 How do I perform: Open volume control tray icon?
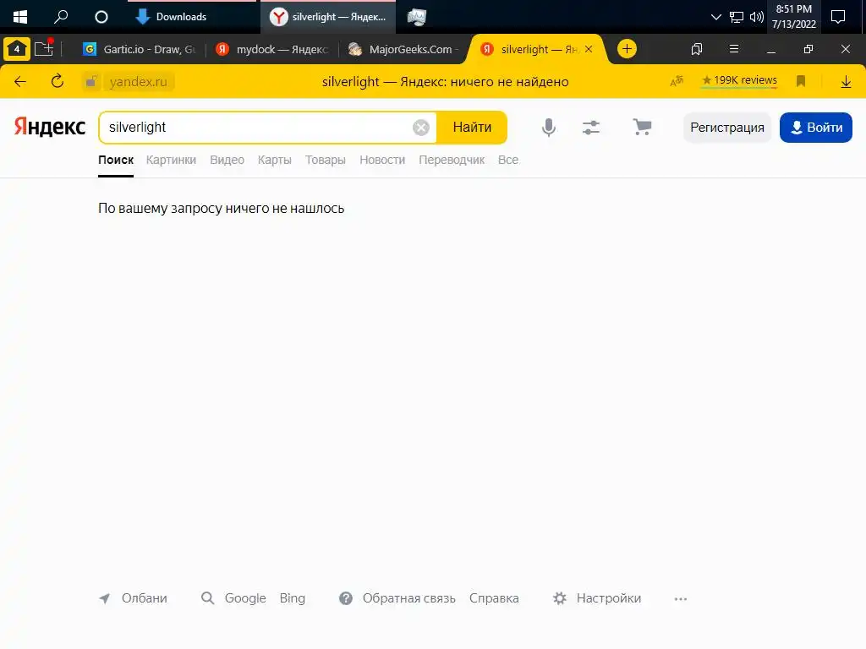pos(757,17)
